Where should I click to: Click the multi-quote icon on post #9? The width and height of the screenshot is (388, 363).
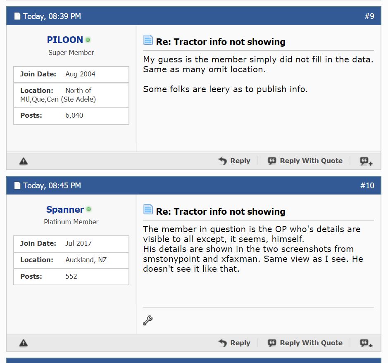[x=366, y=161]
